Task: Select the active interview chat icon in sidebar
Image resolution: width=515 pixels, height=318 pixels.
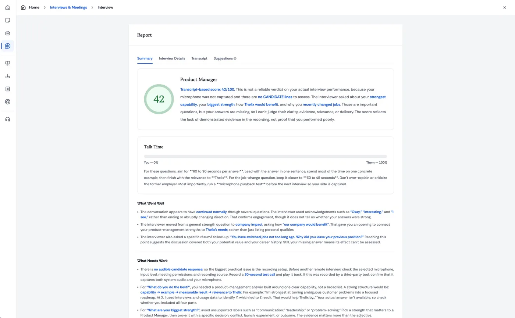Action: click(8, 46)
